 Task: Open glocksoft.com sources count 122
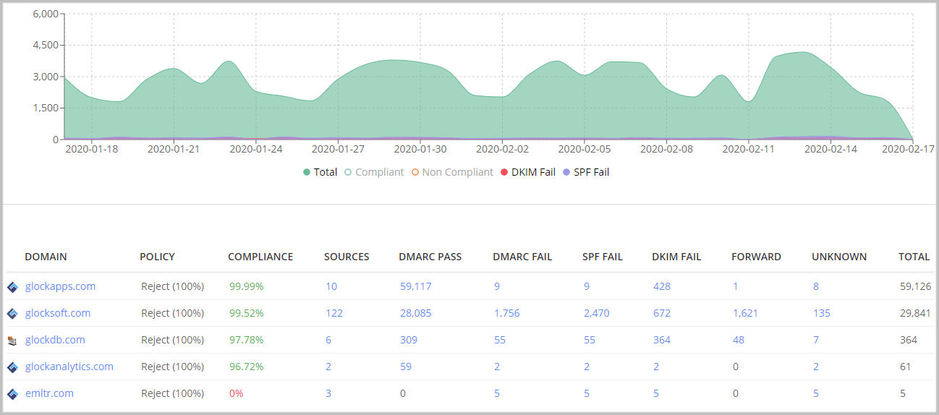pyautogui.click(x=334, y=313)
